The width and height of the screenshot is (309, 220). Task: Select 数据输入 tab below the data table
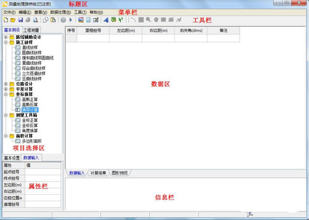[77, 173]
